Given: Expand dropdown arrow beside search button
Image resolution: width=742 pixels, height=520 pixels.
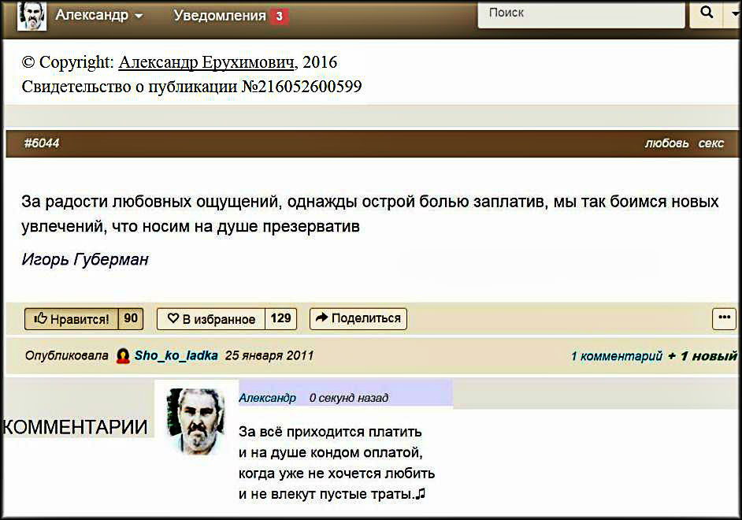Looking at the screenshot, I should [x=733, y=13].
